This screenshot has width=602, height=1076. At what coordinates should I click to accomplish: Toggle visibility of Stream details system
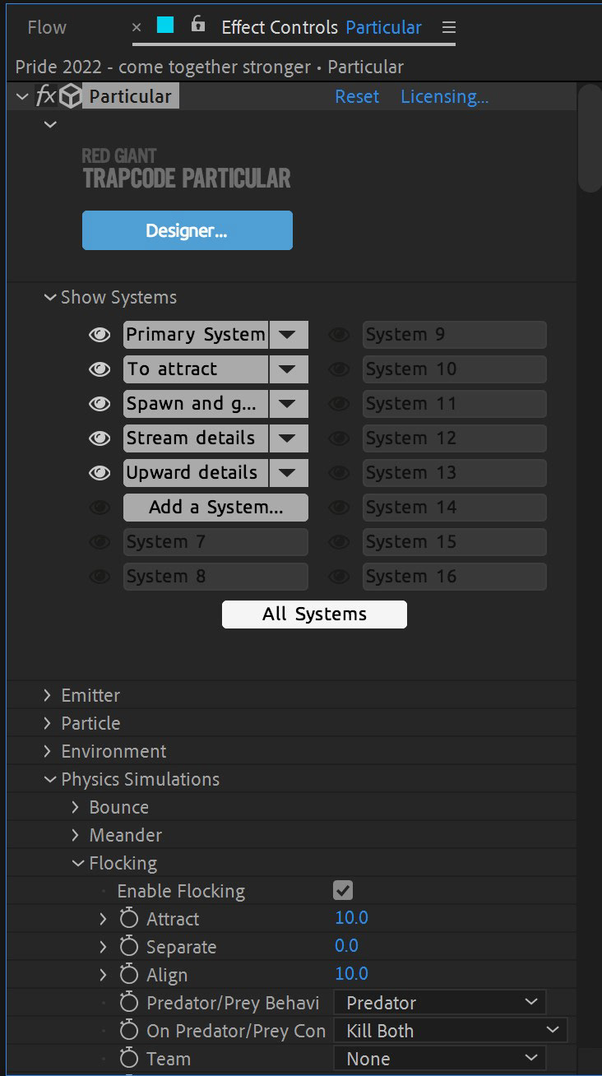click(100, 438)
